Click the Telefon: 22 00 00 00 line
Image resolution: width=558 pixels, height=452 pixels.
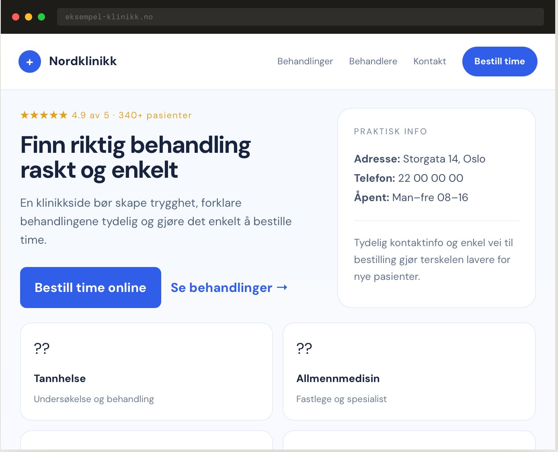tap(409, 178)
